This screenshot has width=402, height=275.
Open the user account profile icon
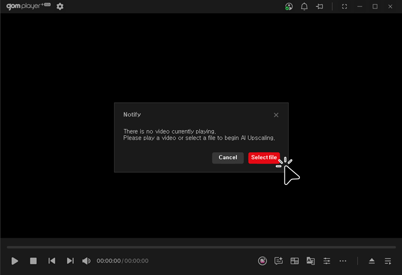point(289,6)
